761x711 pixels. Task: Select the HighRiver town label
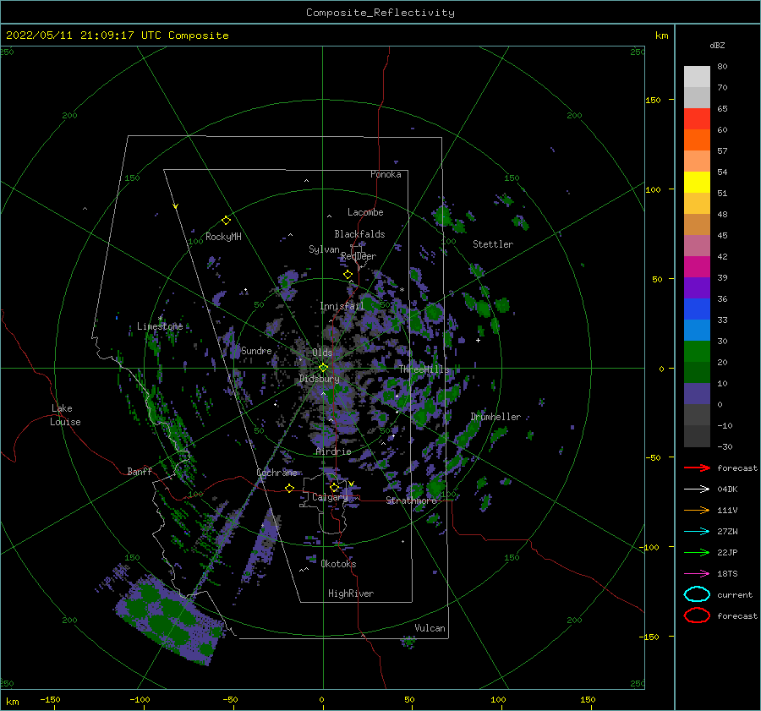coord(350,593)
